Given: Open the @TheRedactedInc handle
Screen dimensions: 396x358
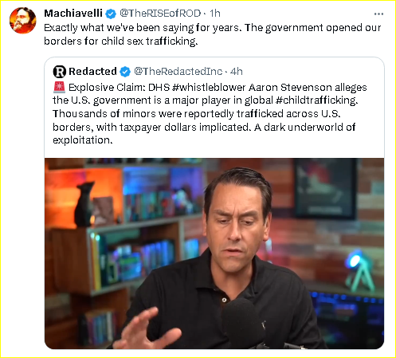Looking at the screenshot, I should (178, 72).
